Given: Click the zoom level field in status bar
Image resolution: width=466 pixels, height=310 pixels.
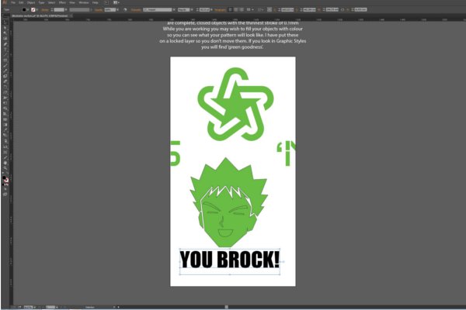Looking at the screenshot, I should point(29,307).
